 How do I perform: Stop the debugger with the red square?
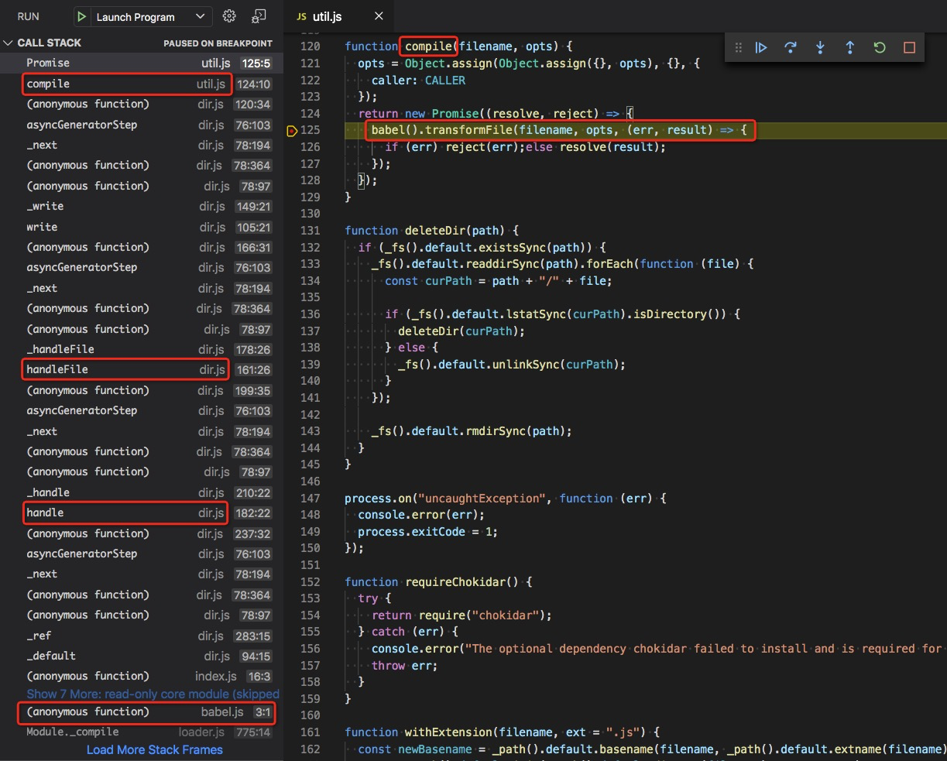point(908,47)
